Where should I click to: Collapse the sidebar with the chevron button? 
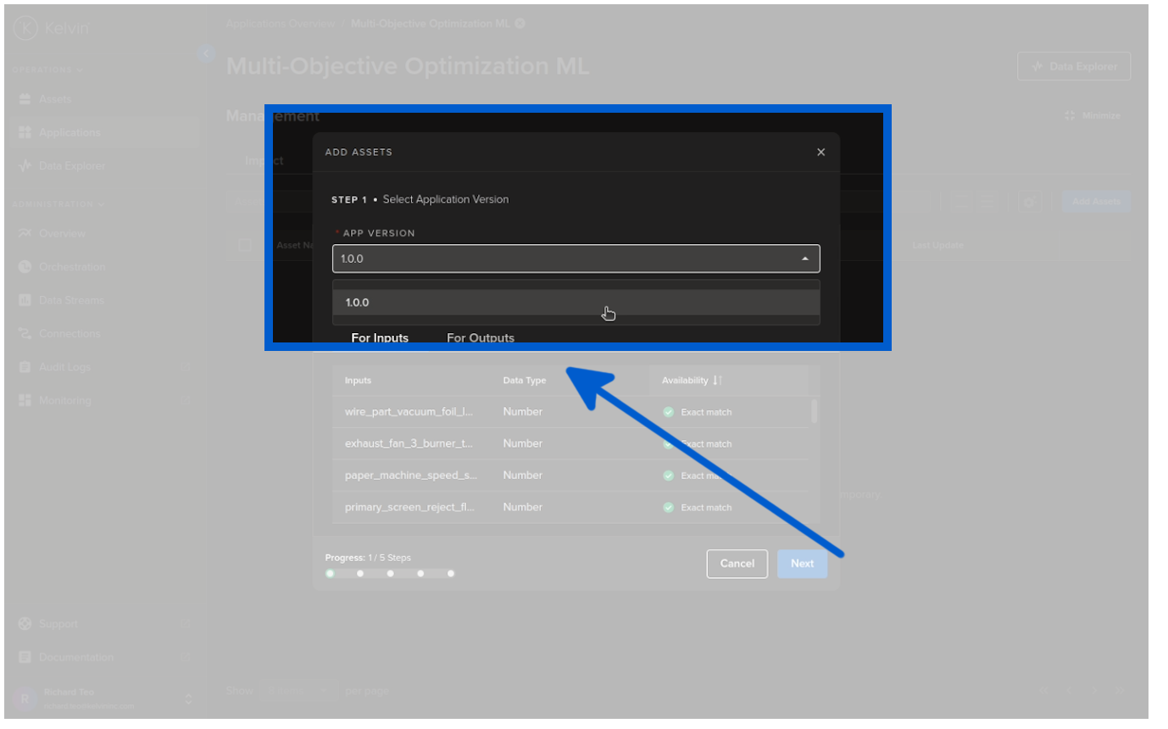[205, 53]
